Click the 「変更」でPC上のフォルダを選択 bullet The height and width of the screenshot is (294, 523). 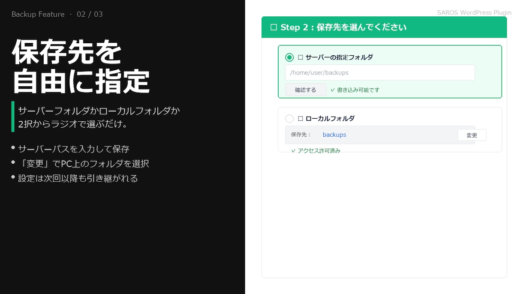pos(84,164)
